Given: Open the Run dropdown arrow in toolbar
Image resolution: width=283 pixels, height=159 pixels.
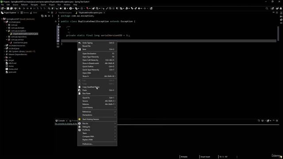Looking at the screenshot, I should pyautogui.click(x=73, y=8).
